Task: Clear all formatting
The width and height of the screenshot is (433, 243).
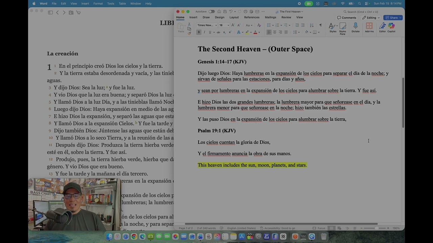Action: (259, 25)
